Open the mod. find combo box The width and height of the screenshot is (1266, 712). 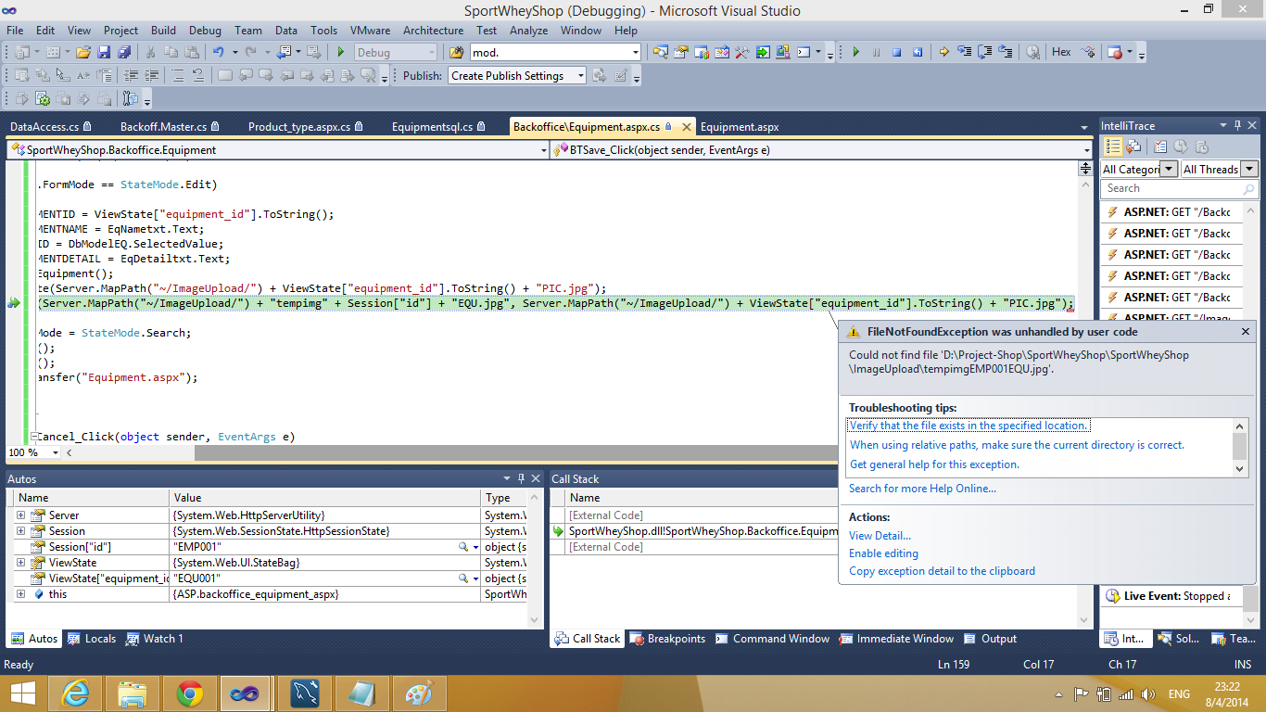(634, 52)
